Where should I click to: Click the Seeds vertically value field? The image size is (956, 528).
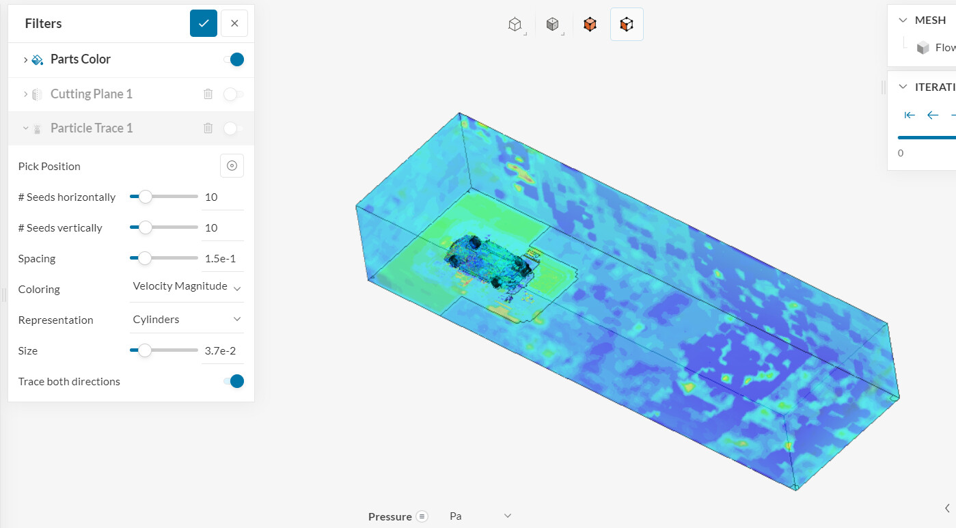223,228
